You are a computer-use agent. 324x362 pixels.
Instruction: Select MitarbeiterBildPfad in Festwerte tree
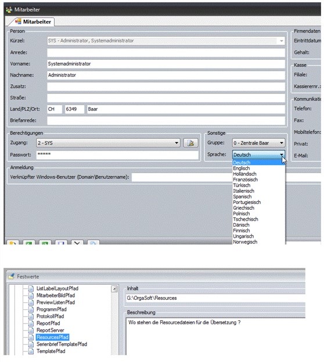tap(56, 295)
